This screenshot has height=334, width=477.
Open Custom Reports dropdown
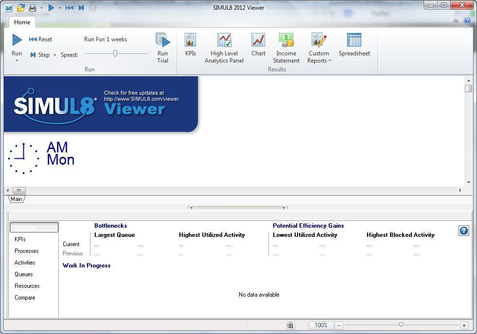(x=319, y=48)
